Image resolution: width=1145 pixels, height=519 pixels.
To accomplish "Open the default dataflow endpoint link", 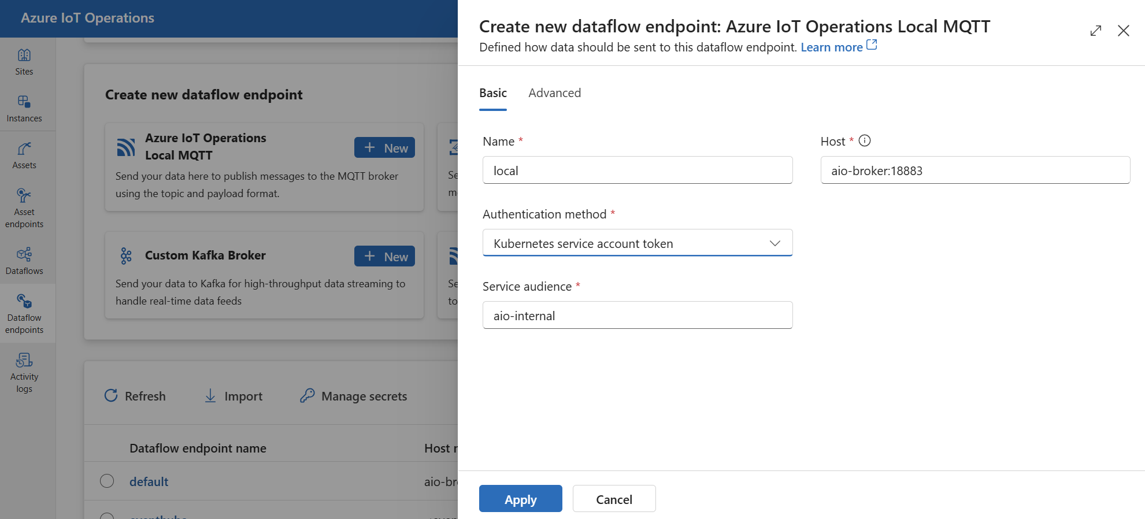I will (x=149, y=481).
